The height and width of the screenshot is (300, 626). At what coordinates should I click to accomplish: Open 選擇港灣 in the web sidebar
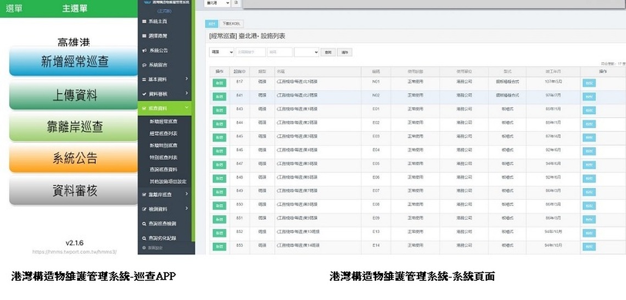[x=158, y=36]
